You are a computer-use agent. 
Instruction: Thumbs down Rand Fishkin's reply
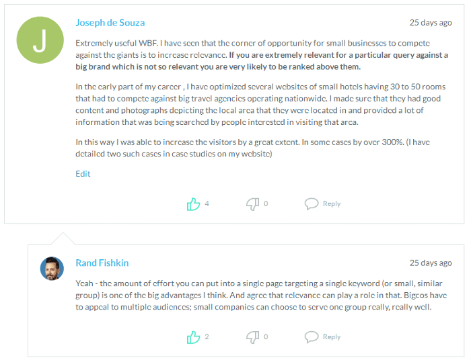pos(252,336)
